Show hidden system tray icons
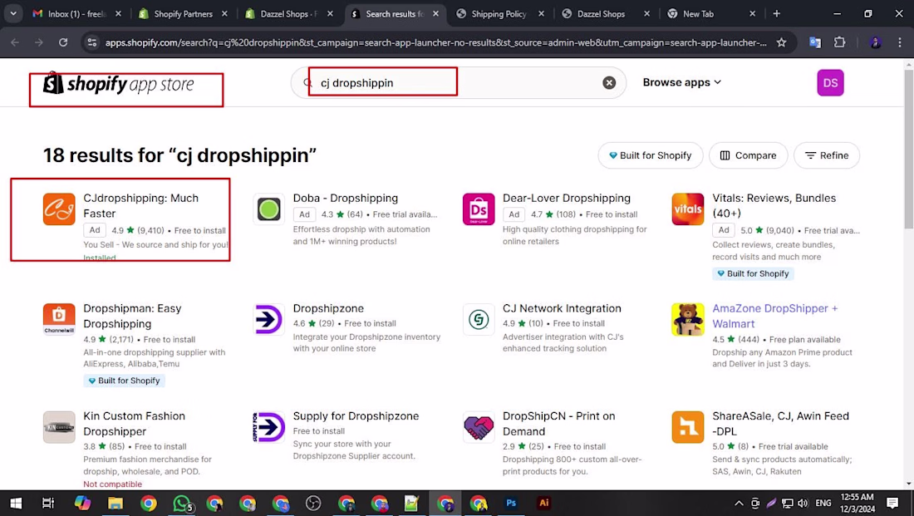 [739, 504]
